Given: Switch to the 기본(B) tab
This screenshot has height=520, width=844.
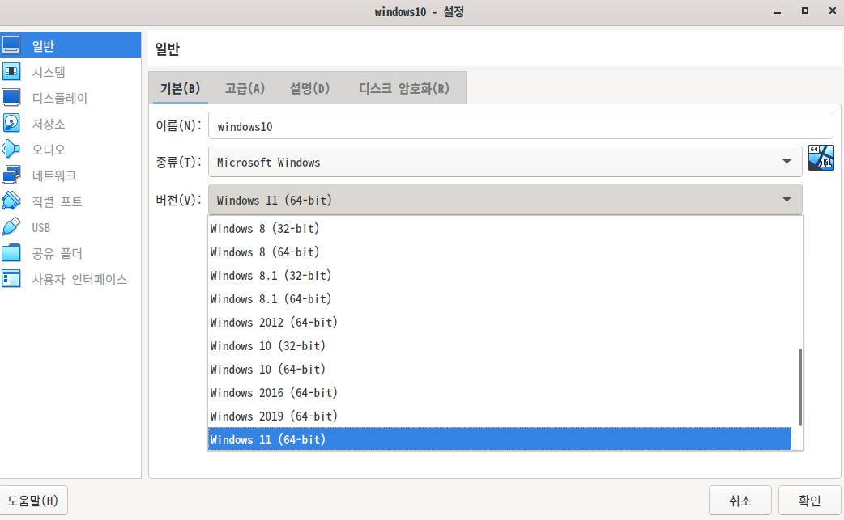Looking at the screenshot, I should click(x=181, y=88).
